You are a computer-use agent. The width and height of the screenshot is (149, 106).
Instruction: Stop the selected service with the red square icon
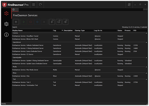point(31,22)
